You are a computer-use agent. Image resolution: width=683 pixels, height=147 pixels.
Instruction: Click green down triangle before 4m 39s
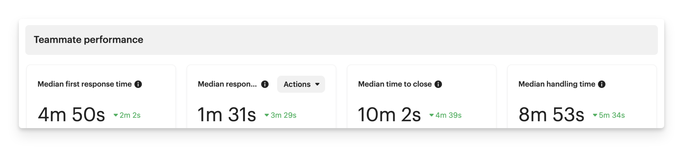coord(431,115)
